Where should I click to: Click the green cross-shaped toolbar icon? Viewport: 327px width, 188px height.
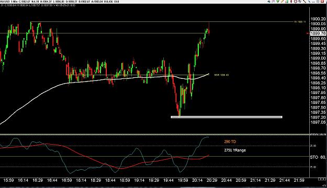click(x=278, y=2)
